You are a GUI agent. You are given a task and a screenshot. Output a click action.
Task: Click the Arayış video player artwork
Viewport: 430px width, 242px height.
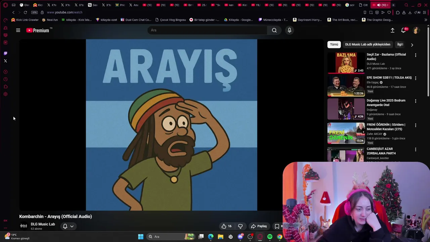pyautogui.click(x=171, y=125)
